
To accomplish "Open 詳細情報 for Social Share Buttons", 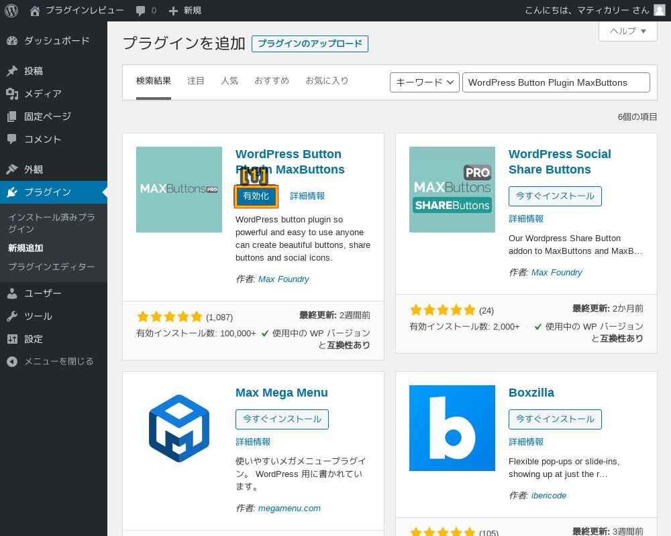I will (526, 219).
